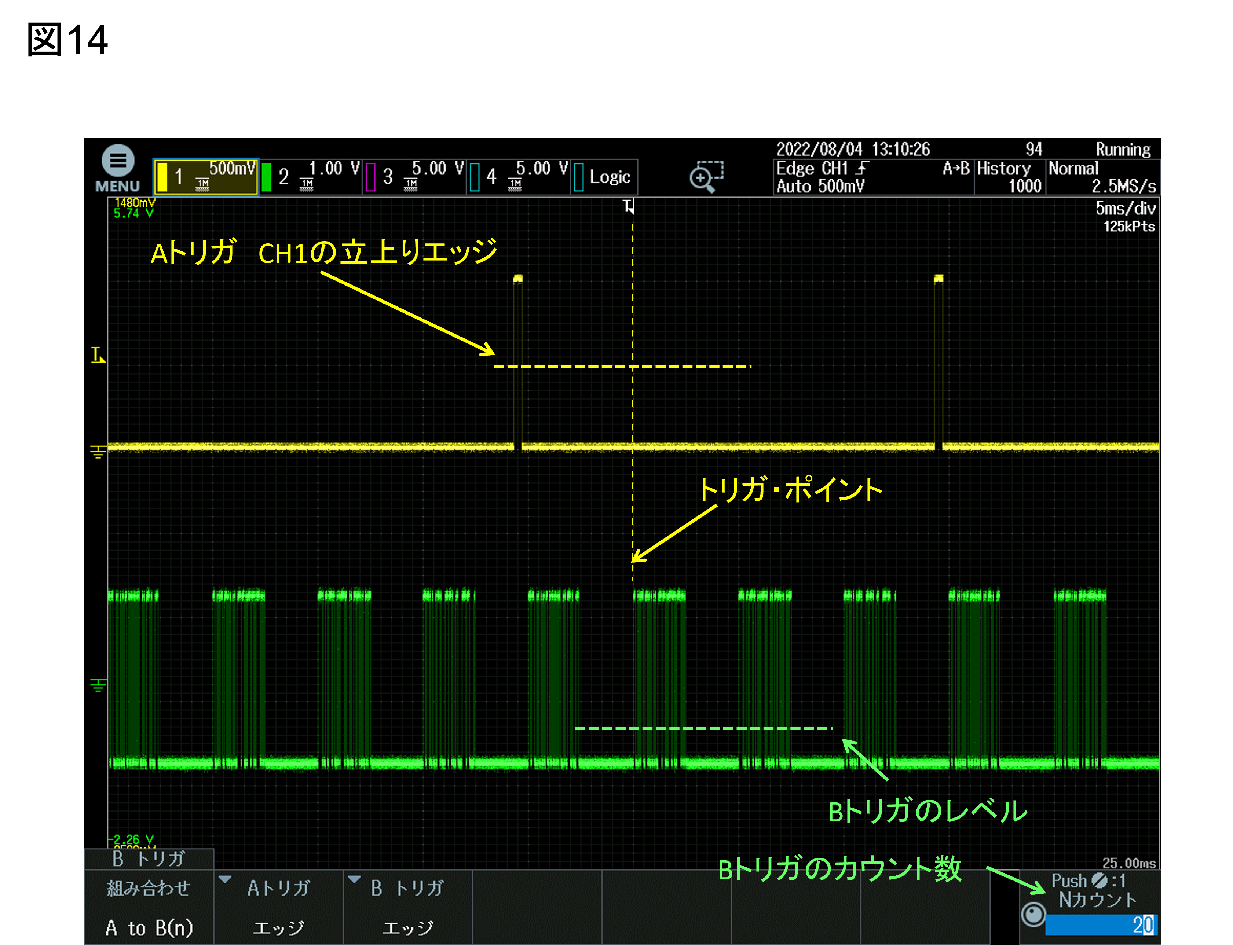The height and width of the screenshot is (945, 1233).
Task: Click the 5ms/div time scale
Action: click(x=1126, y=208)
